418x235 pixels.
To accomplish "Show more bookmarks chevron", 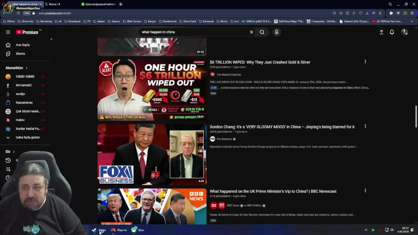I will click(411, 21).
